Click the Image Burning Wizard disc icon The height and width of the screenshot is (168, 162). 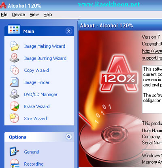(x=15, y=58)
